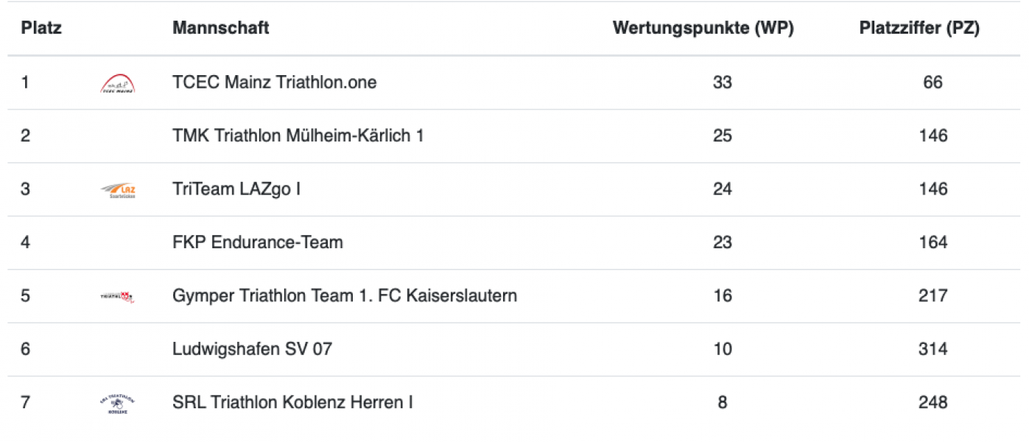Click the TCEC Mainz team logo
This screenshot has width=1029, height=442.
click(118, 83)
